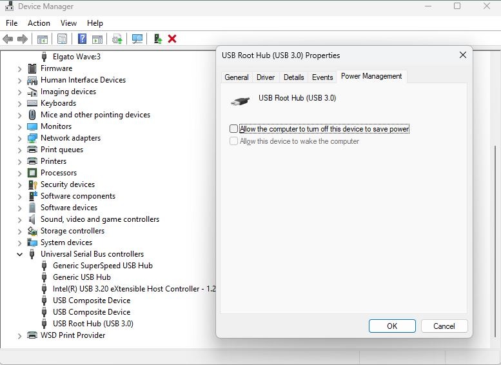The height and width of the screenshot is (365, 501).
Task: Click the Update driver toolbar icon
Action: coord(117,39)
